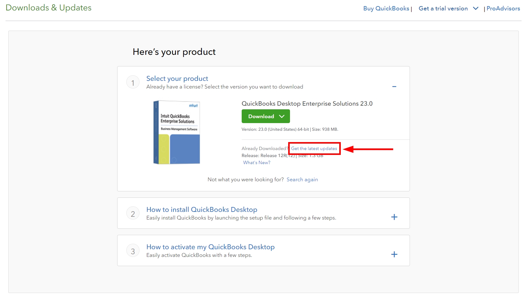Click the How to install QuickBooks Desktop heading
Screen dimensions: 528x297
201,209
